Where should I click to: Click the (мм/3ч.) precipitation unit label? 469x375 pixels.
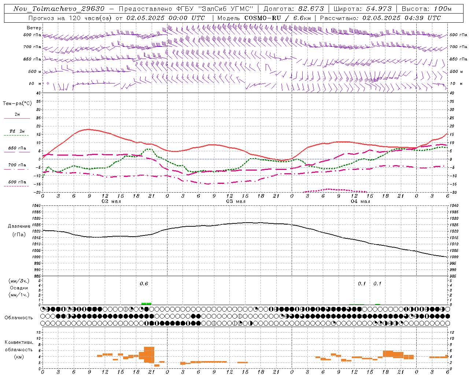19,281
